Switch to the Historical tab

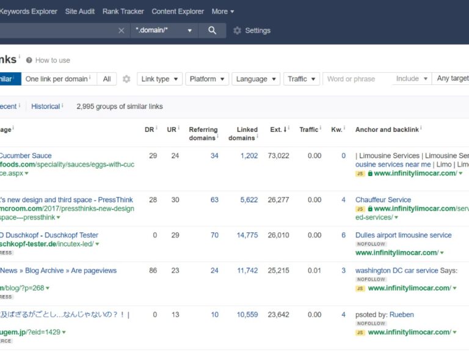[x=45, y=106]
